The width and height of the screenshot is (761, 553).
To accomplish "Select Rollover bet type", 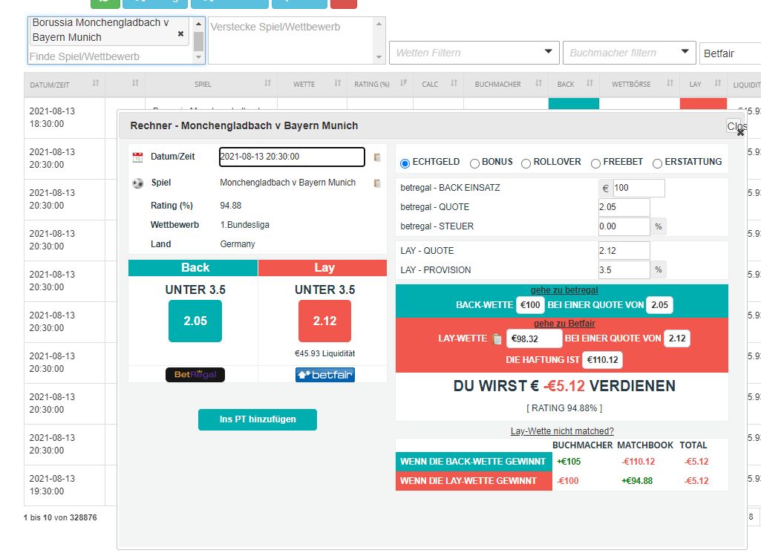I will tap(526, 163).
